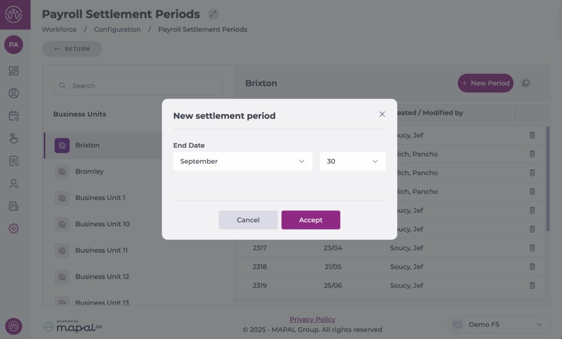Viewport: 562px width, 339px height.
Task: Open the settings gear icon in sidebar
Action: pyautogui.click(x=14, y=228)
